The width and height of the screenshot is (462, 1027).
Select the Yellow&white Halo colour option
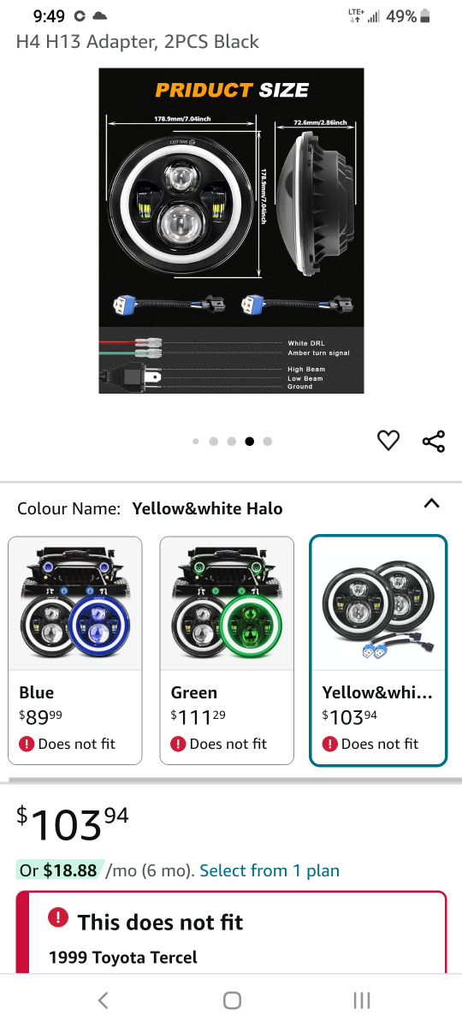(x=378, y=650)
